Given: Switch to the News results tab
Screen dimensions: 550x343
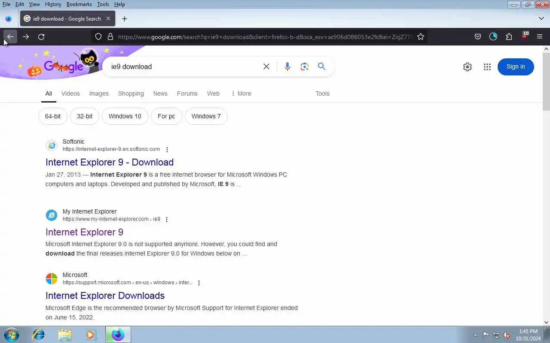Looking at the screenshot, I should point(160,93).
